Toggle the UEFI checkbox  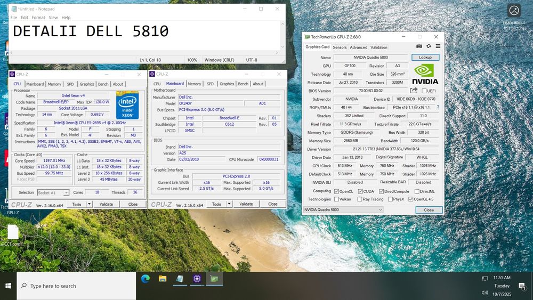click(424, 91)
